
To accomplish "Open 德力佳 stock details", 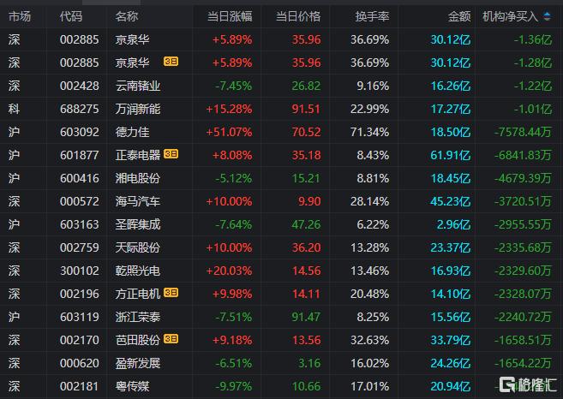I will [132, 132].
